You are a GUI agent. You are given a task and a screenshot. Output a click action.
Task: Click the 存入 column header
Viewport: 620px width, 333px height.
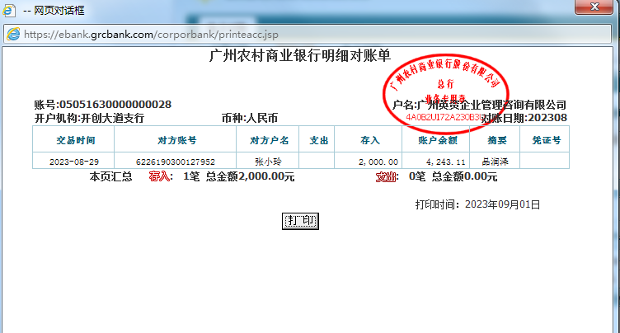369,140
